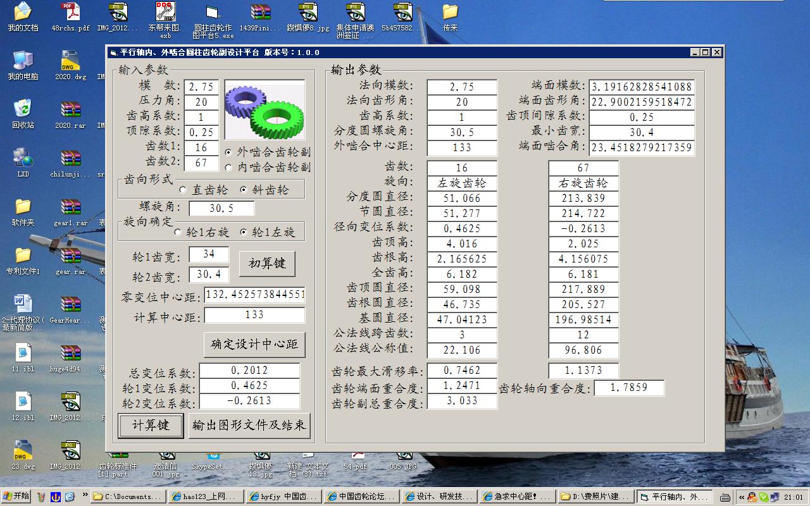Viewport: 810px width, 506px height.
Task: Select 轮1右旋 direction option
Action: (202, 232)
